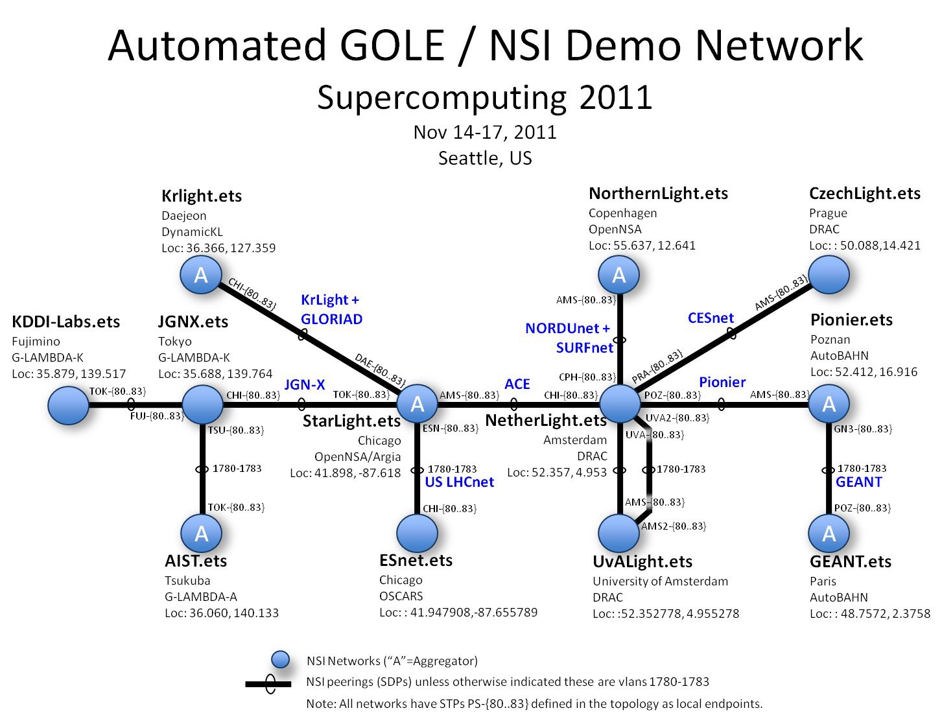942x717 pixels.
Task: Click the legend NSI peerings line symbol
Action: pyautogui.click(x=270, y=683)
